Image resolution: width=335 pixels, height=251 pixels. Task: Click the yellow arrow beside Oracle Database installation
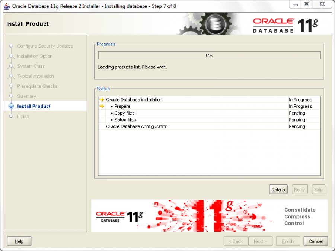(102, 100)
